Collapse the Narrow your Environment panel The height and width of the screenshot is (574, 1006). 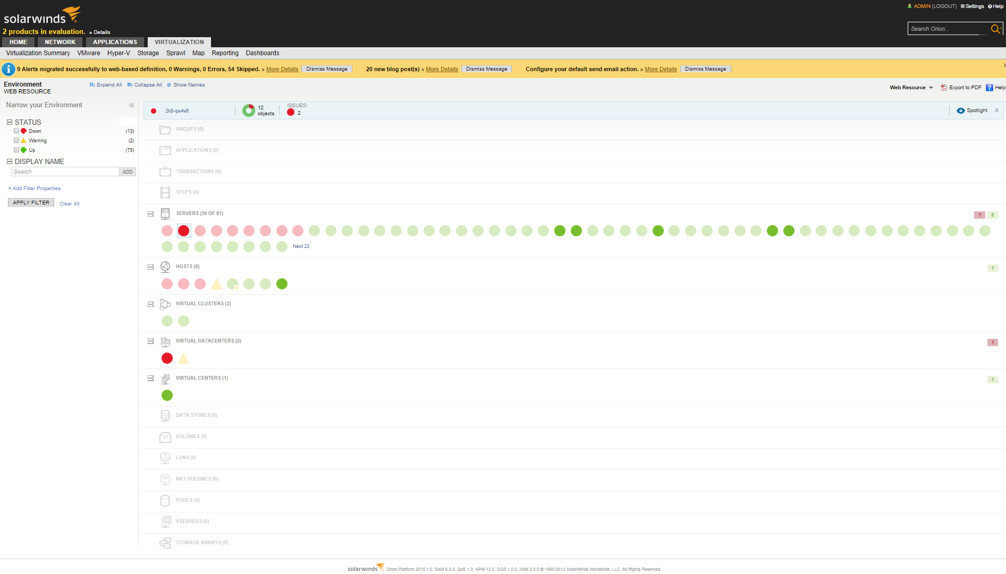(x=132, y=105)
